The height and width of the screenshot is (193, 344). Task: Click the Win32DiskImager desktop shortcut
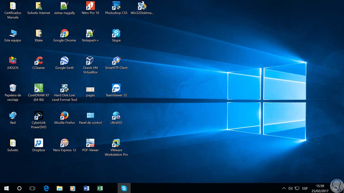point(142,8)
